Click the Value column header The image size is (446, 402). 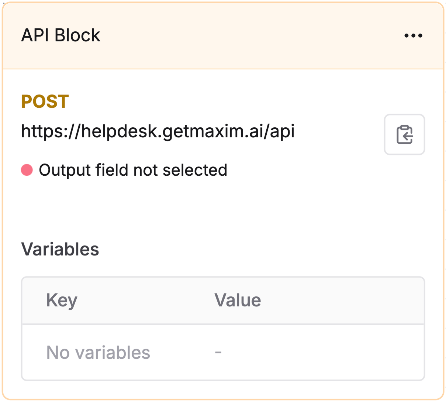tap(238, 300)
